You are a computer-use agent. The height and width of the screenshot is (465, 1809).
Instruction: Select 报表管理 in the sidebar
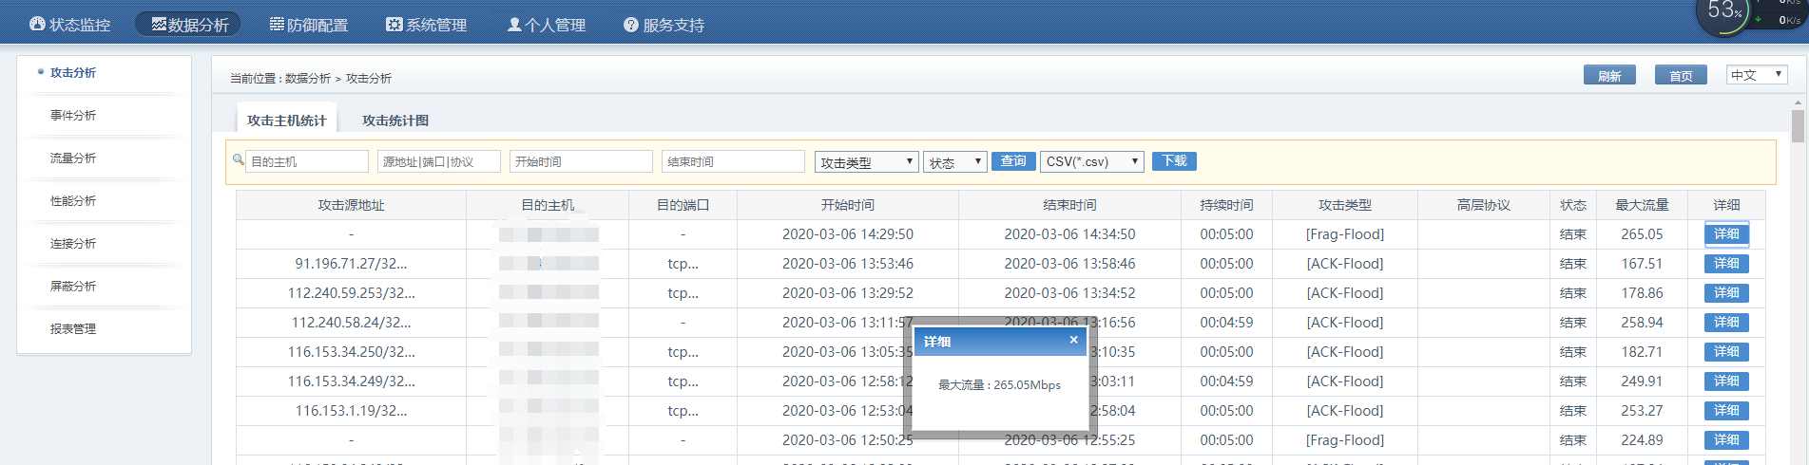[73, 328]
